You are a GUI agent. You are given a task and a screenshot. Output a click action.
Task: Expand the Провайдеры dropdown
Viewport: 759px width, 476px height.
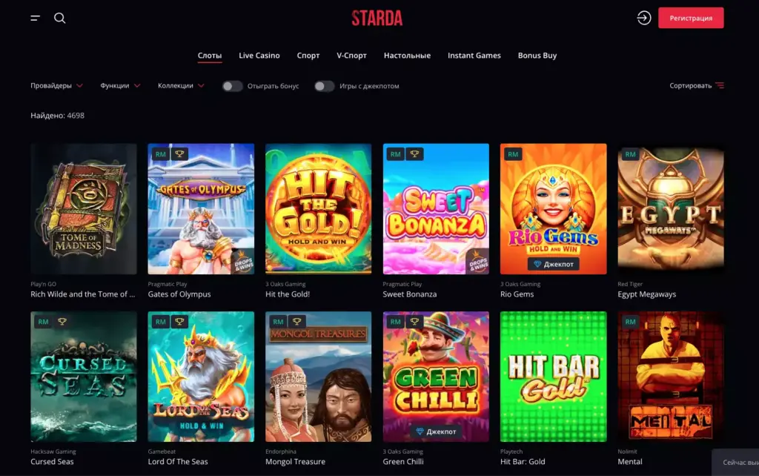[x=56, y=86]
